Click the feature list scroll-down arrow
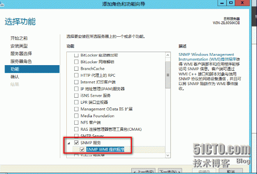This screenshot has width=257, height=174. click(168, 155)
